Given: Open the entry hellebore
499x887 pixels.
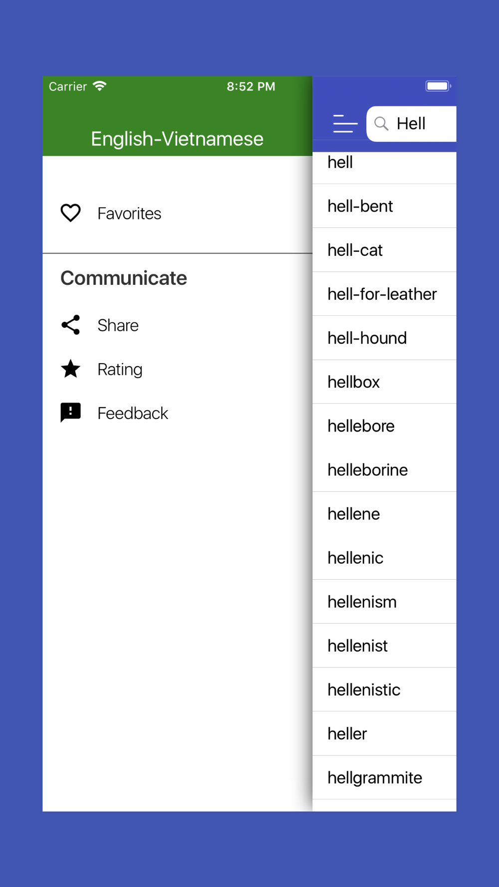Looking at the screenshot, I should [384, 426].
